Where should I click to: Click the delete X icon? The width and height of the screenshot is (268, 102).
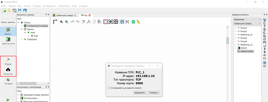coord(84,22)
